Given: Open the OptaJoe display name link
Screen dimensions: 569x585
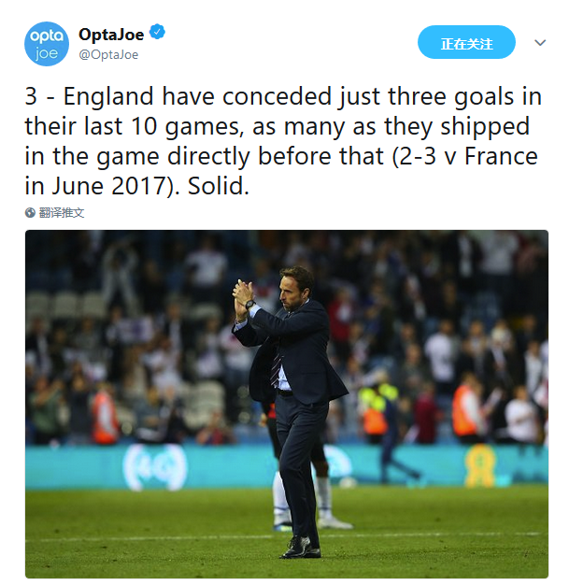Looking at the screenshot, I should coord(111,35).
